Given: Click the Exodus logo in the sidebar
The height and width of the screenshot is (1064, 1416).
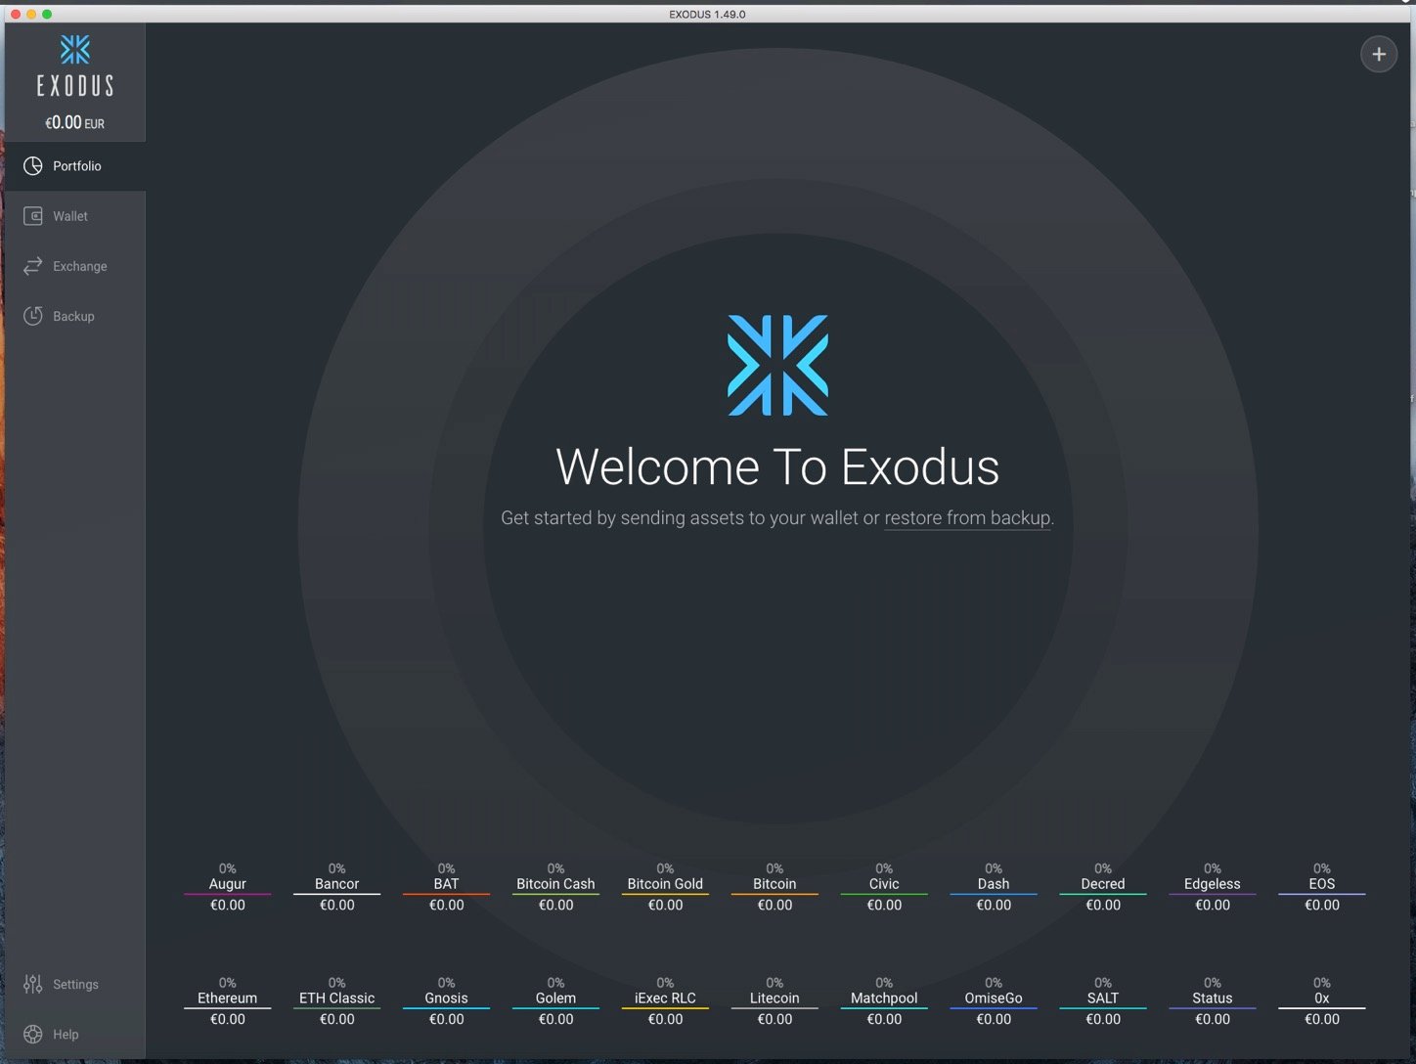Looking at the screenshot, I should [x=75, y=66].
